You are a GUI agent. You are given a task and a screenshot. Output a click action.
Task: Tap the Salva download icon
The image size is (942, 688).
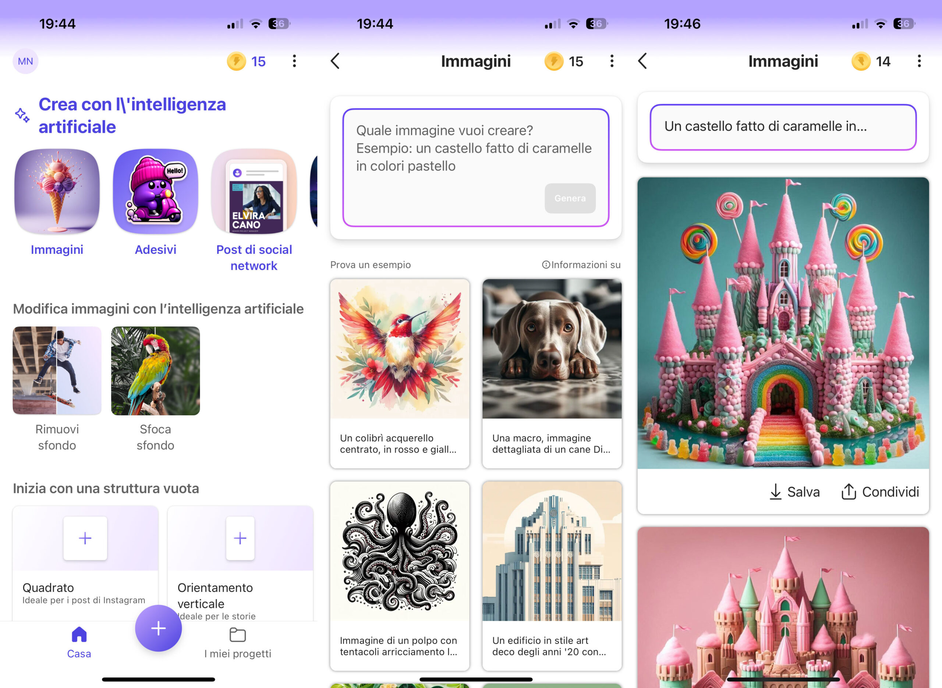[x=775, y=492]
